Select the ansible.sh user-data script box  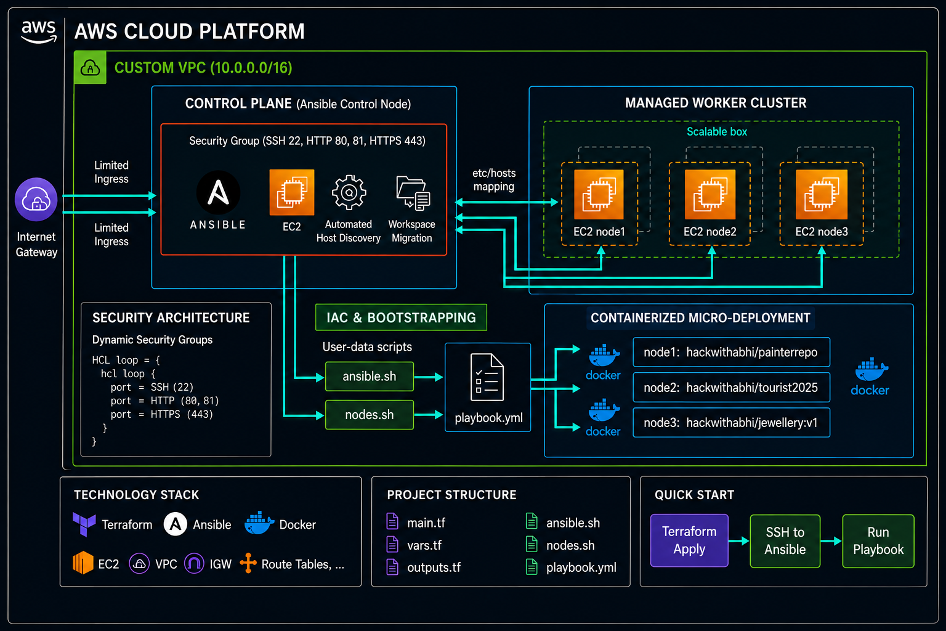(x=370, y=377)
